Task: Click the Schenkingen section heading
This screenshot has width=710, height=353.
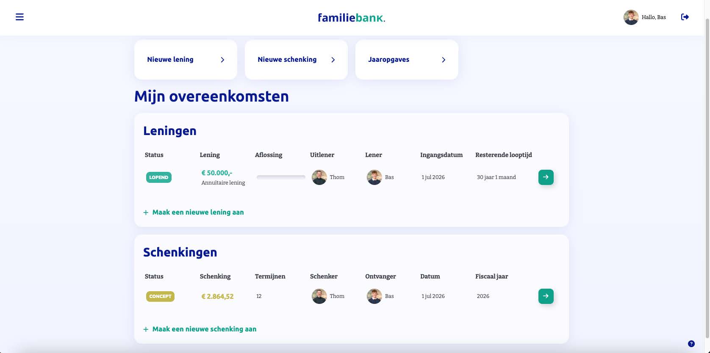Action: click(180, 252)
